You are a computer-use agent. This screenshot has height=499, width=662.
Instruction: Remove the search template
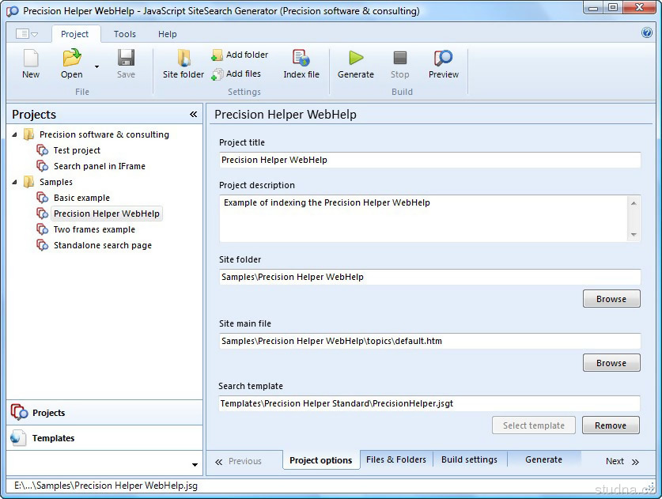click(x=611, y=425)
